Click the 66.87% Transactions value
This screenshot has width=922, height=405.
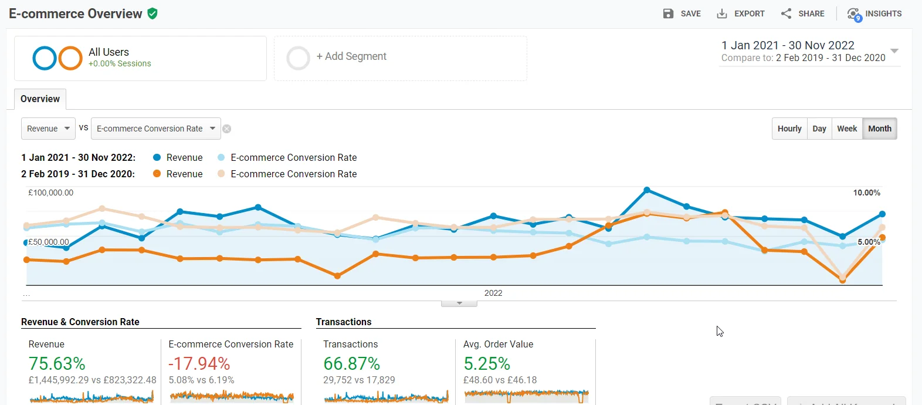[x=352, y=363]
